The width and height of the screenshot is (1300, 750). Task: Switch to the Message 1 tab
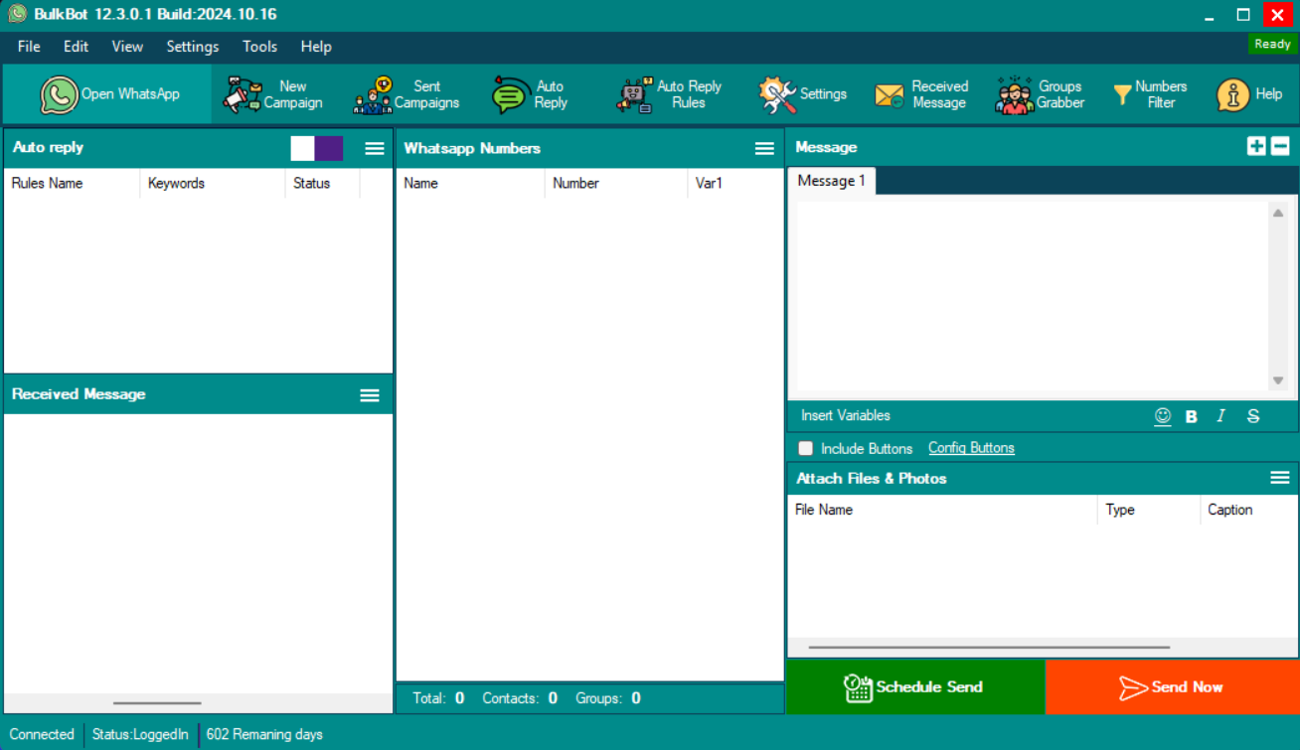click(x=831, y=181)
